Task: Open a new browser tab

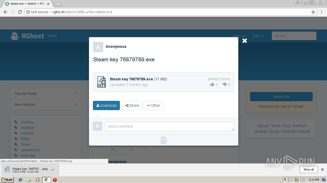Action: (x=58, y=4)
